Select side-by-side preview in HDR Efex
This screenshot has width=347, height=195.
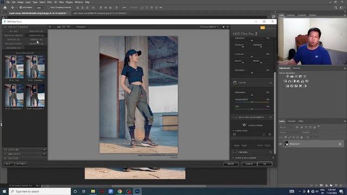(x=69, y=27)
